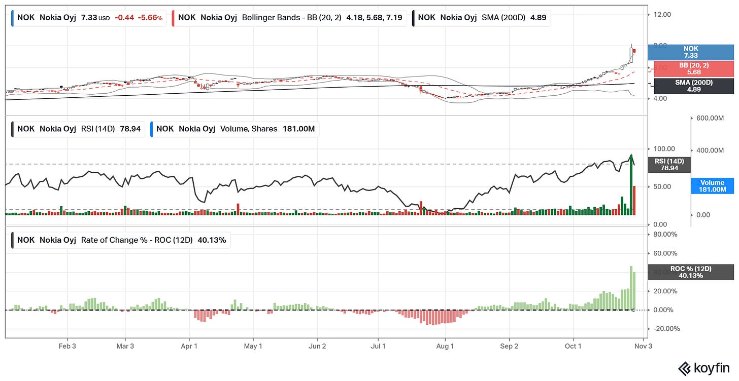Click the Feb 3 date label
This screenshot has height=381, width=739.
(x=68, y=346)
